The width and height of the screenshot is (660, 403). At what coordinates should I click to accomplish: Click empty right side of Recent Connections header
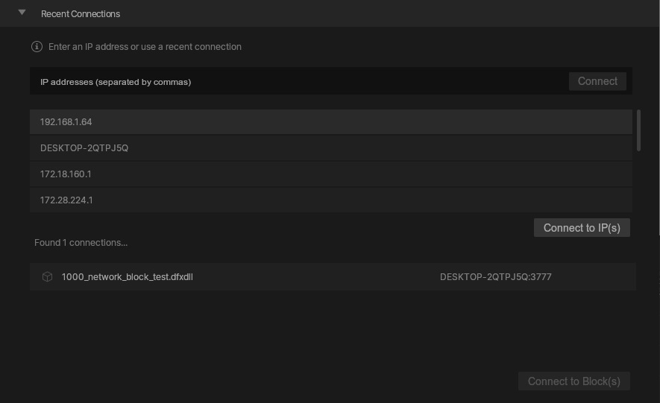447,13
